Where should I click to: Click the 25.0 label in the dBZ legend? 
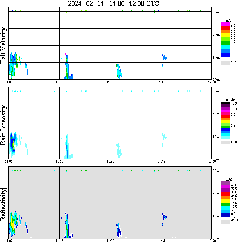(234, 196)
